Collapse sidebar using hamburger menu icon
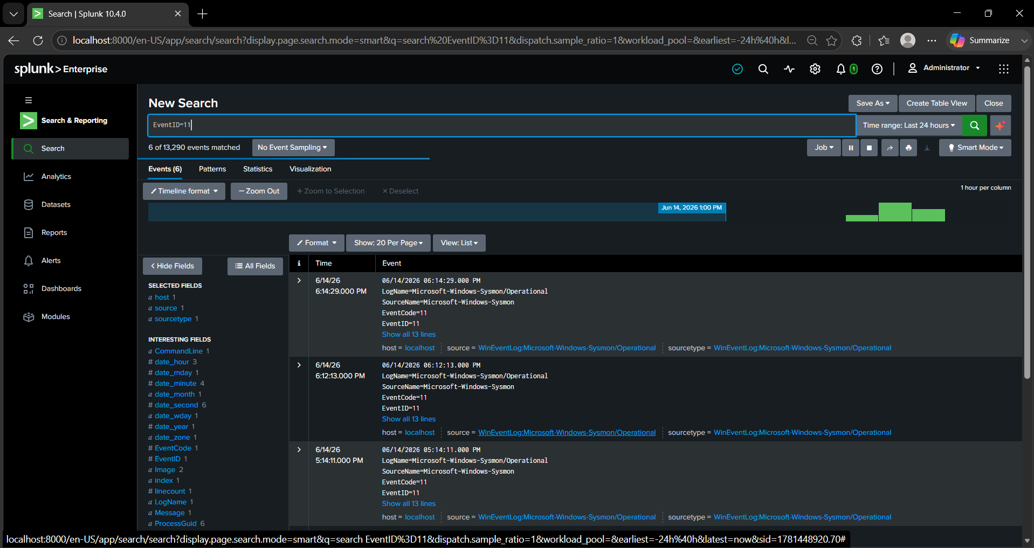This screenshot has height=548, width=1034. tap(29, 100)
